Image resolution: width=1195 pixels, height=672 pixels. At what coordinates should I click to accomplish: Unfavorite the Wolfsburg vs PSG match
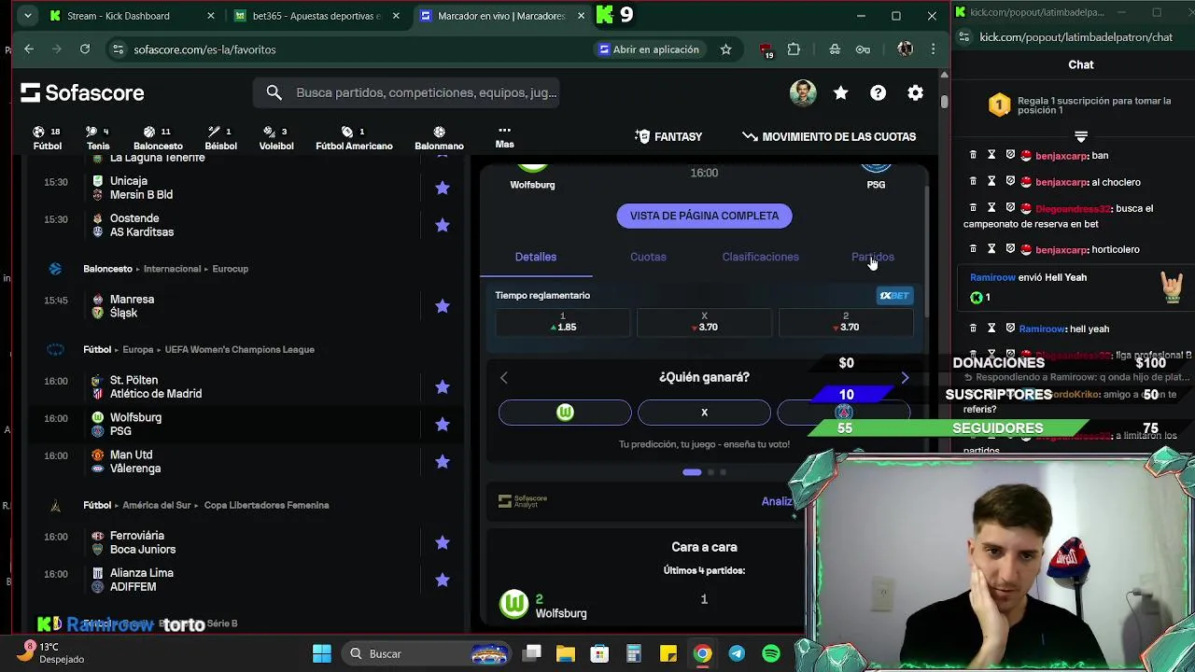[443, 424]
